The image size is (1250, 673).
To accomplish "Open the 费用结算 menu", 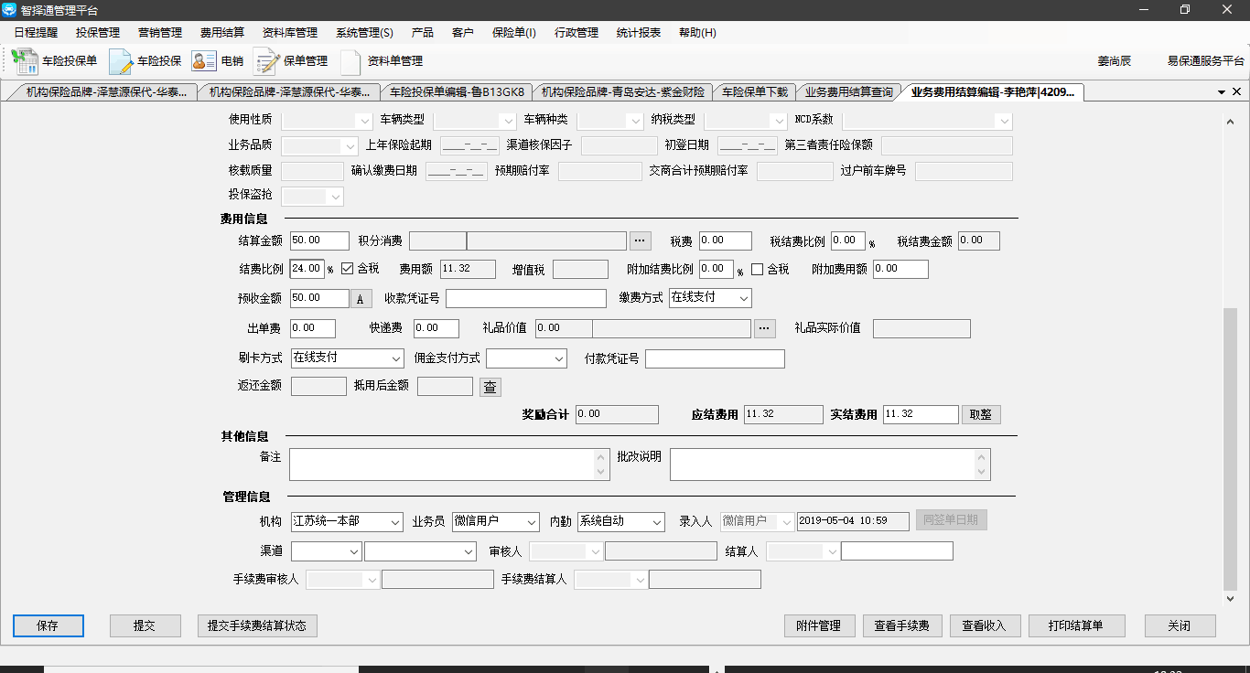I will click(221, 32).
